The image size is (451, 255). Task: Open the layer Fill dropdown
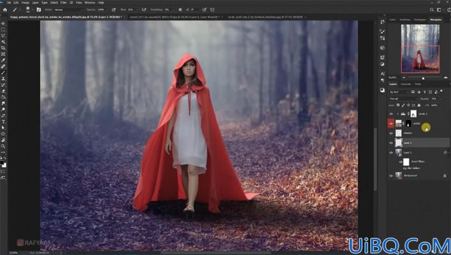tap(440, 105)
